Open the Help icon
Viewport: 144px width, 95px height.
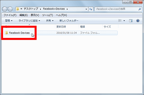coord(138,21)
